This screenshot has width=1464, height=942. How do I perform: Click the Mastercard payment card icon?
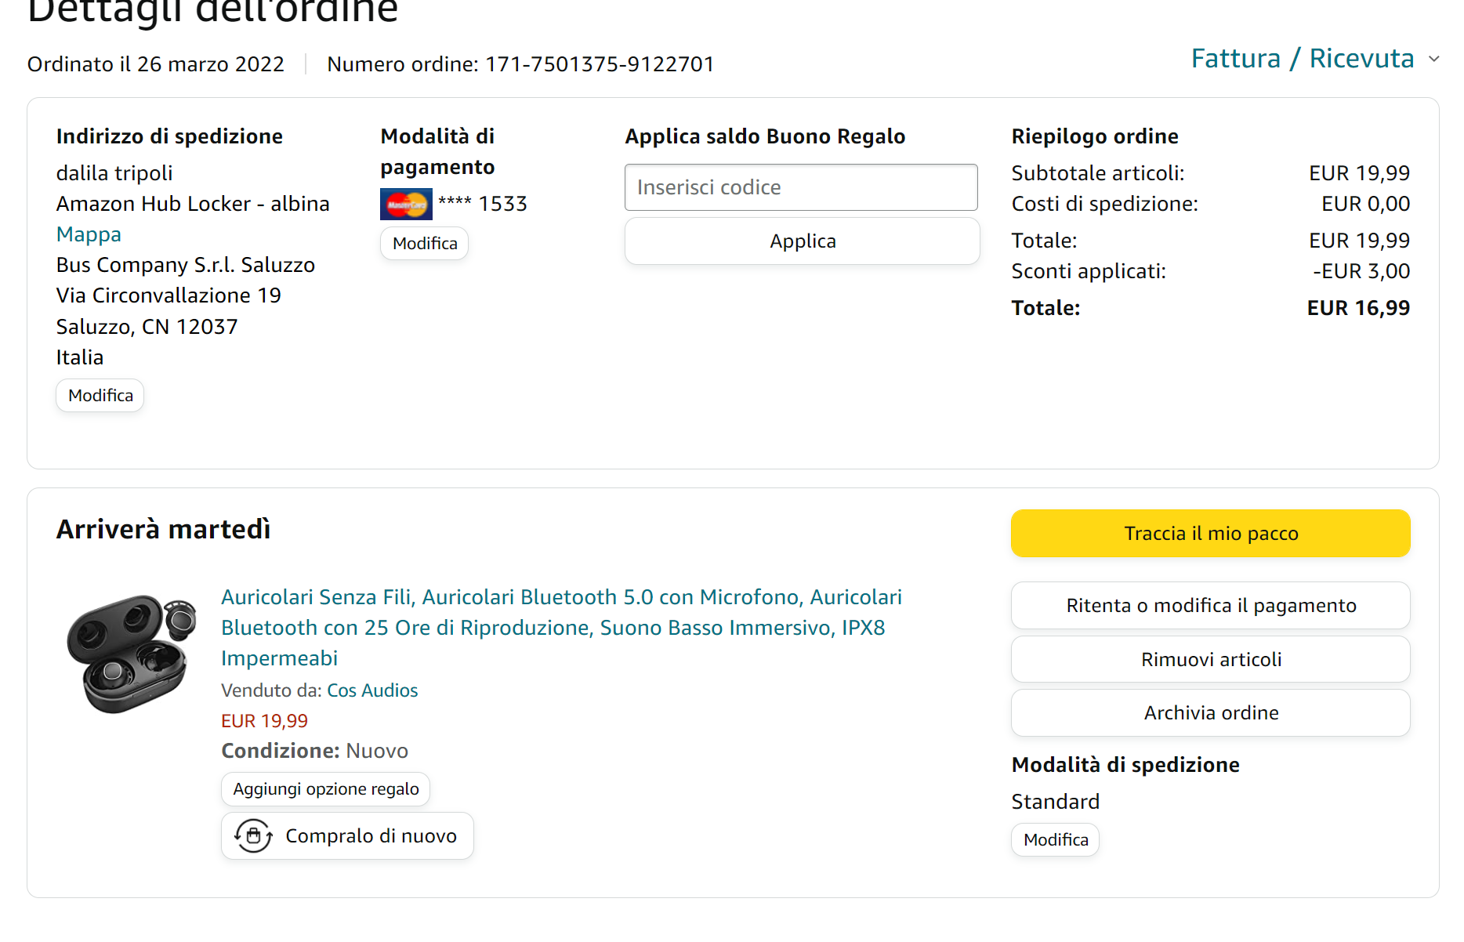405,205
